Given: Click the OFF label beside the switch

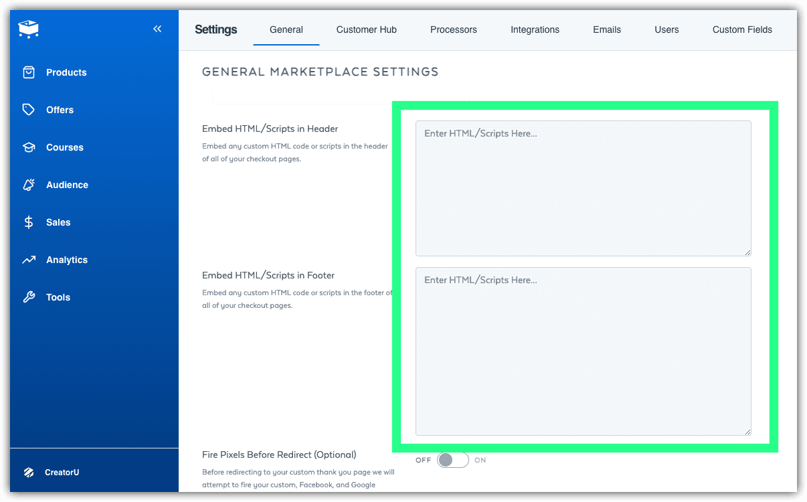Looking at the screenshot, I should (x=424, y=461).
